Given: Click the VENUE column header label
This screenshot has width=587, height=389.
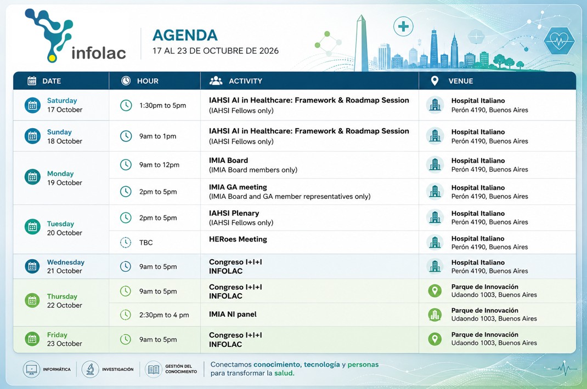Looking at the screenshot, I should pos(461,81).
